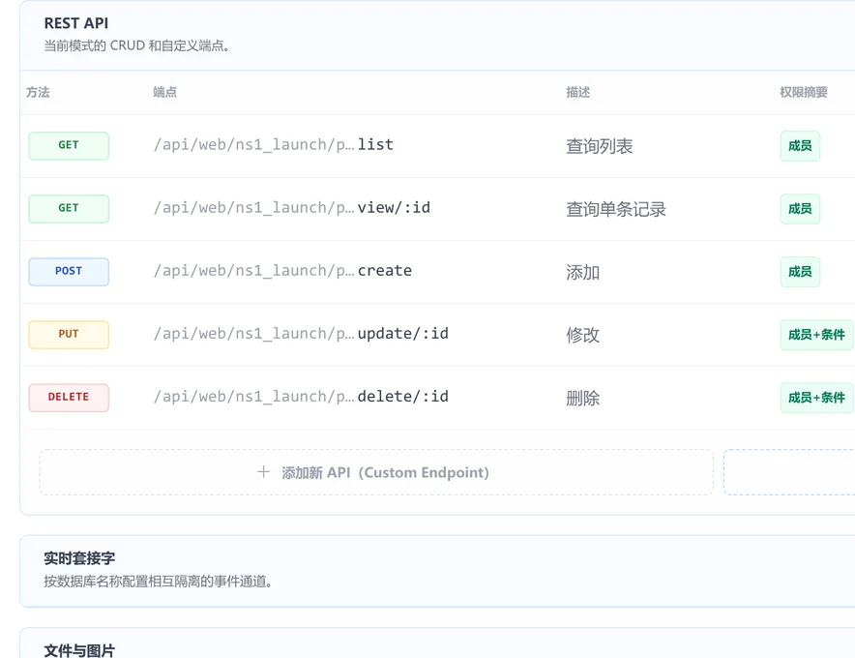Viewport: 855px width, 658px height.
Task: Click 成员 permission tag in create row
Action: coord(800,272)
